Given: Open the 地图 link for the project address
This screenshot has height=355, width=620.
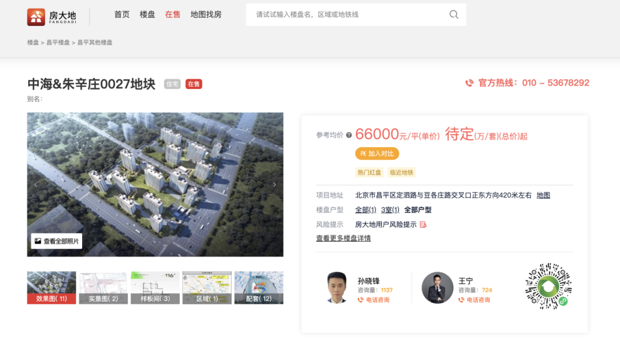Looking at the screenshot, I should pyautogui.click(x=544, y=195).
